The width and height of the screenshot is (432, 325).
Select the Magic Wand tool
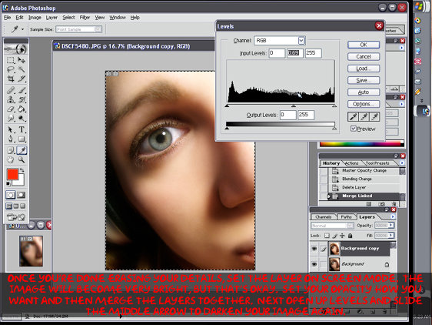[x=22, y=69]
